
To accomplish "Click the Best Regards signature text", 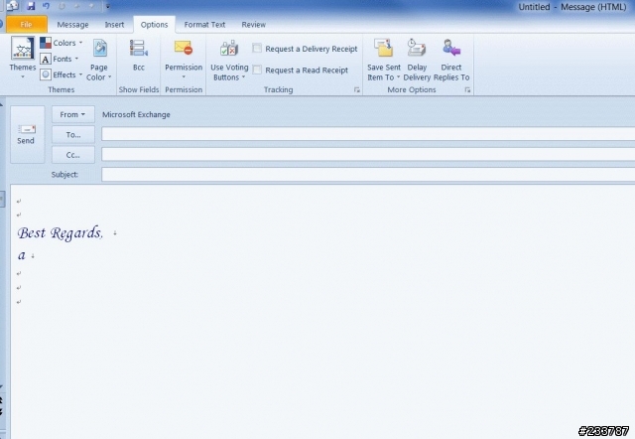I will (x=61, y=233).
